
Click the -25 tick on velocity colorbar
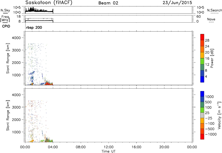209,118
